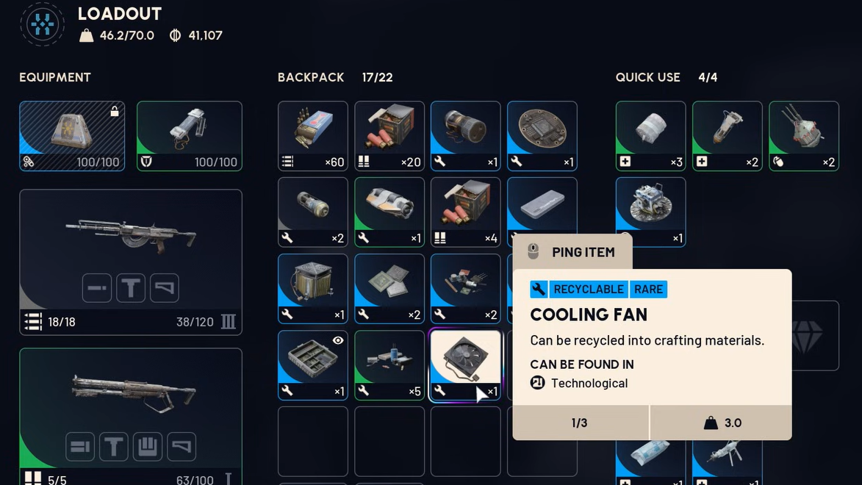Viewport: 862px width, 485px height.
Task: Click the RECYCLABLE tag on tooltip
Action: click(588, 290)
